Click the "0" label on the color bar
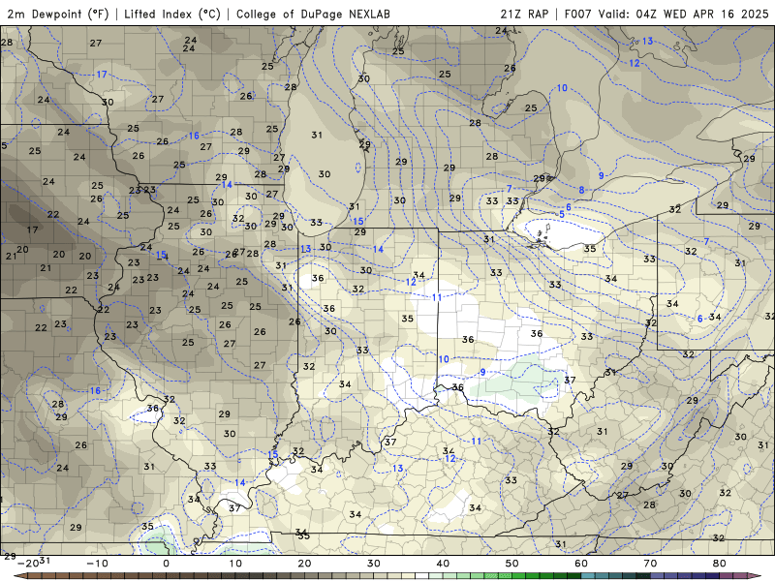This screenshot has height=581, width=775. 166,564
